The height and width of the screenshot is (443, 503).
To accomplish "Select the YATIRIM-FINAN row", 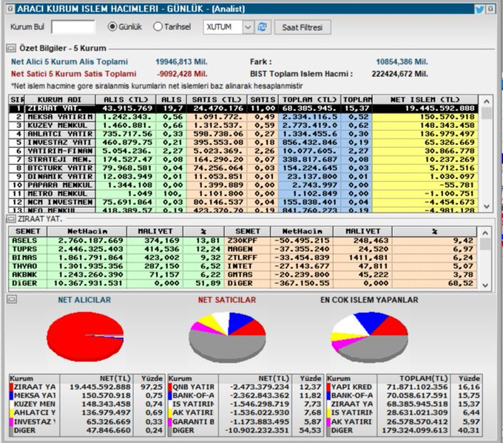I will (x=243, y=151).
